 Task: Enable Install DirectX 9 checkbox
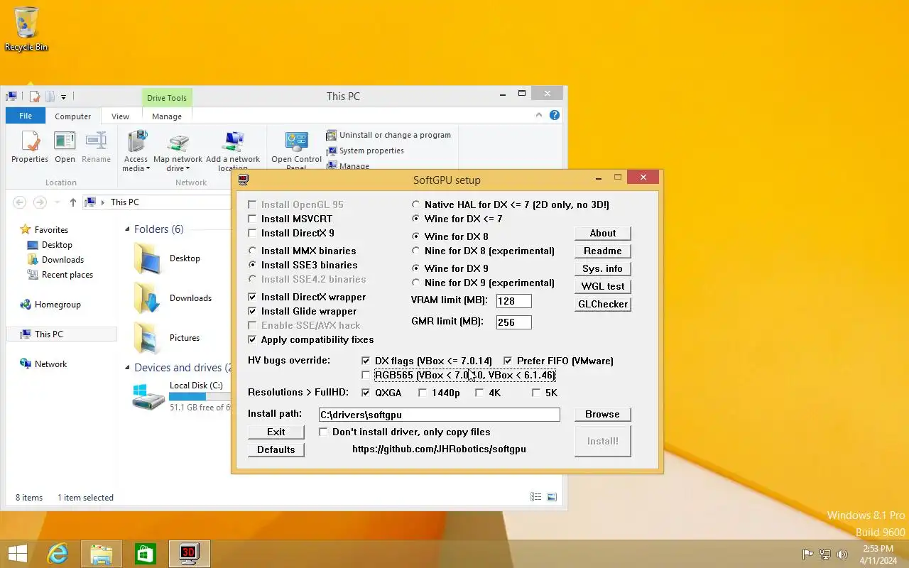coord(252,233)
